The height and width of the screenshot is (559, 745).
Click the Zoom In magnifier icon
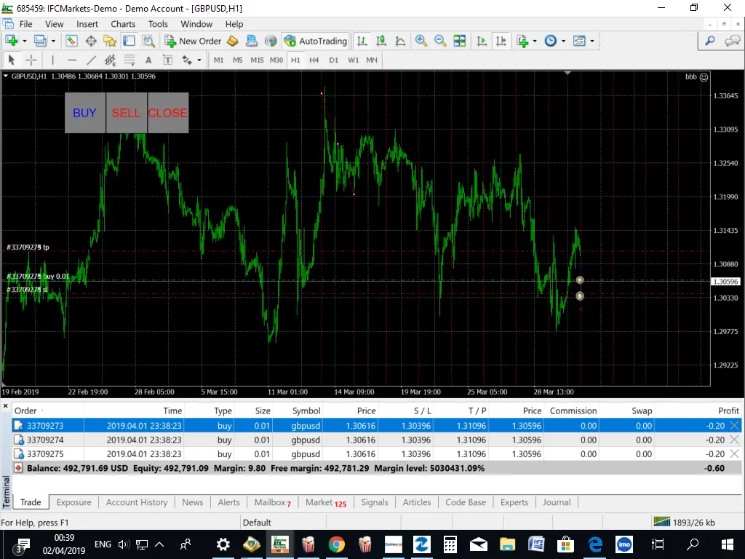tap(421, 41)
